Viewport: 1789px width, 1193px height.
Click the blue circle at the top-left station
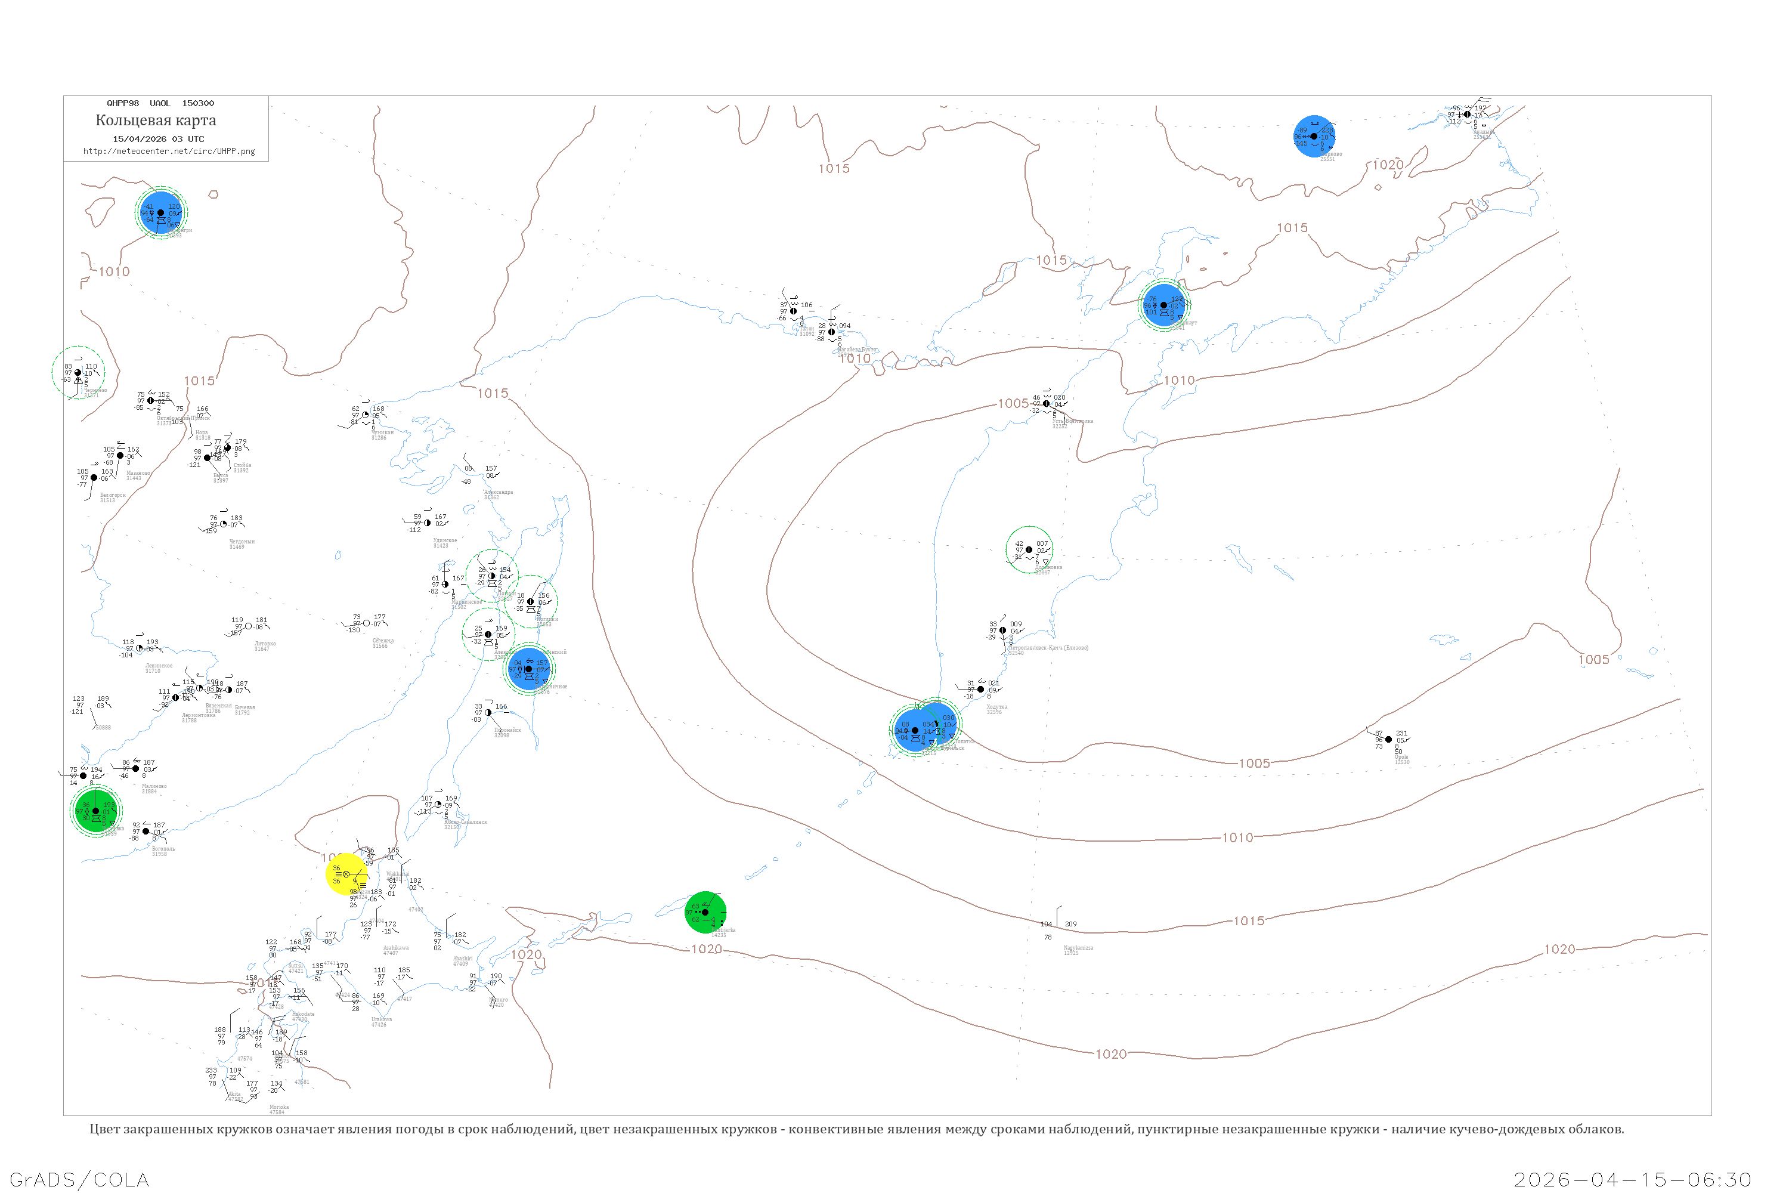click(x=160, y=213)
